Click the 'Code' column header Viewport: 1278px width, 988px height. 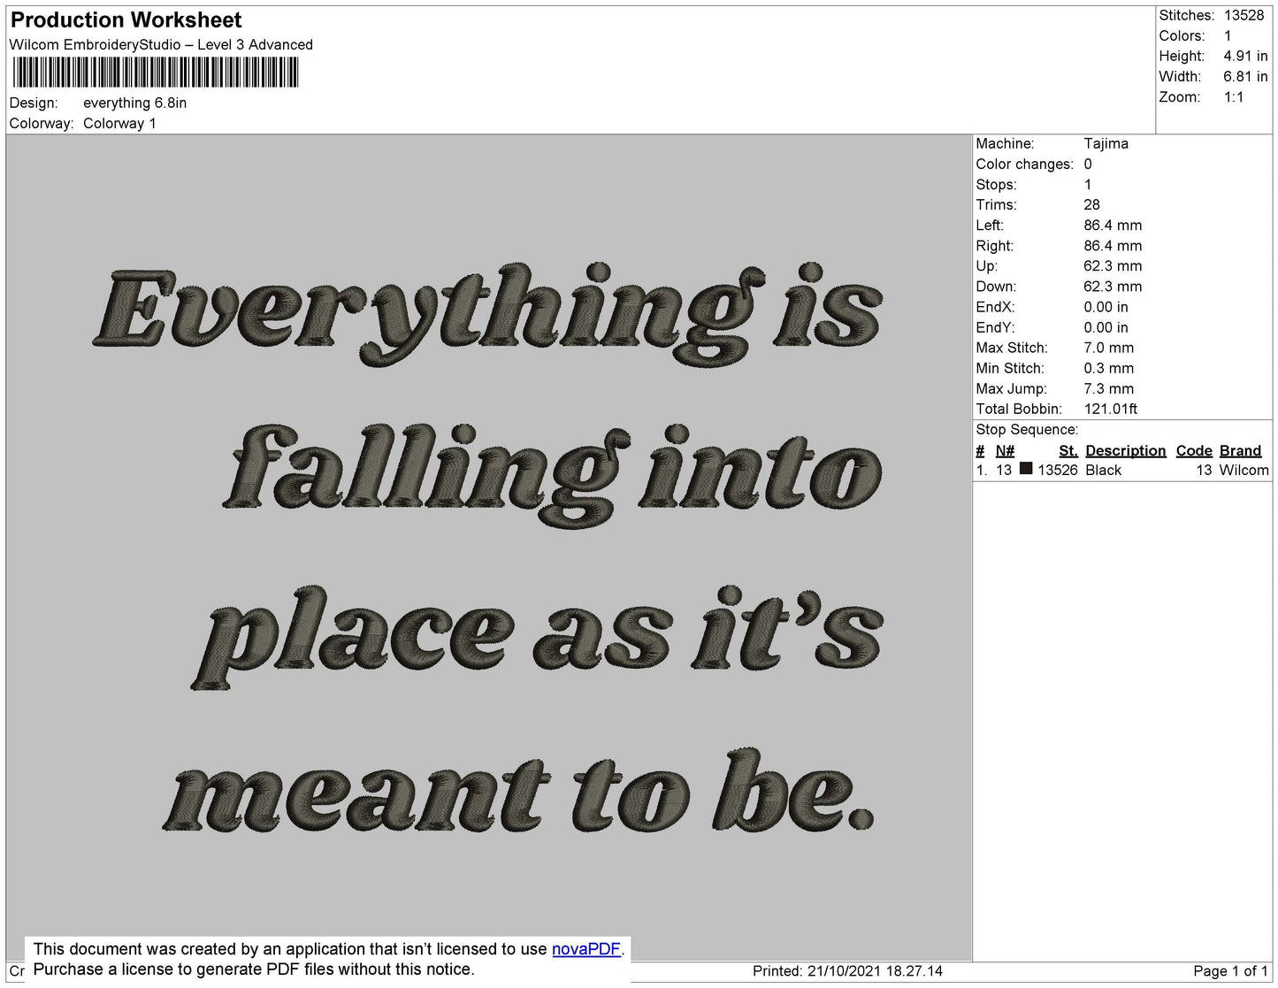(x=1194, y=450)
